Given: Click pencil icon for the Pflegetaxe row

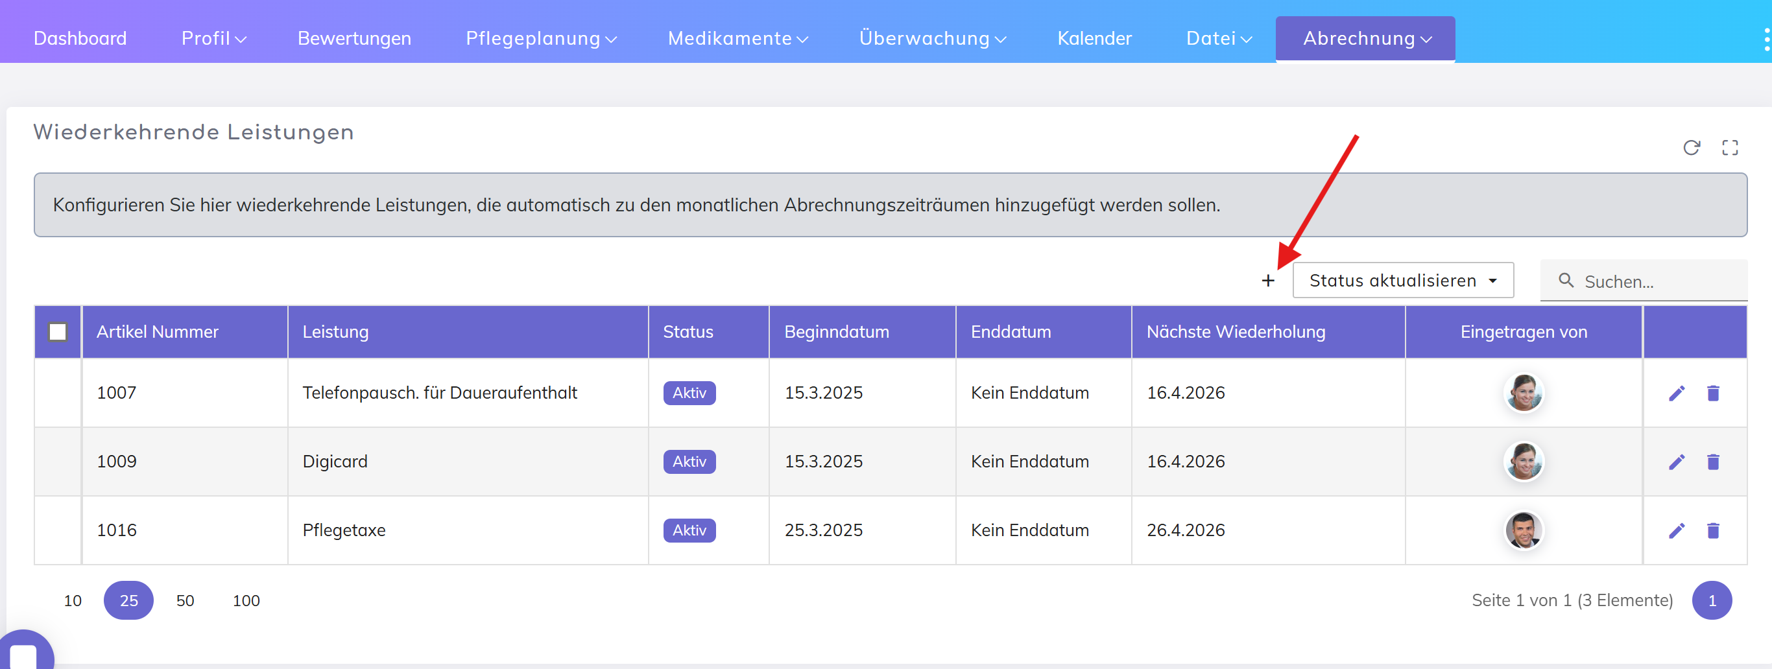Looking at the screenshot, I should [1677, 531].
